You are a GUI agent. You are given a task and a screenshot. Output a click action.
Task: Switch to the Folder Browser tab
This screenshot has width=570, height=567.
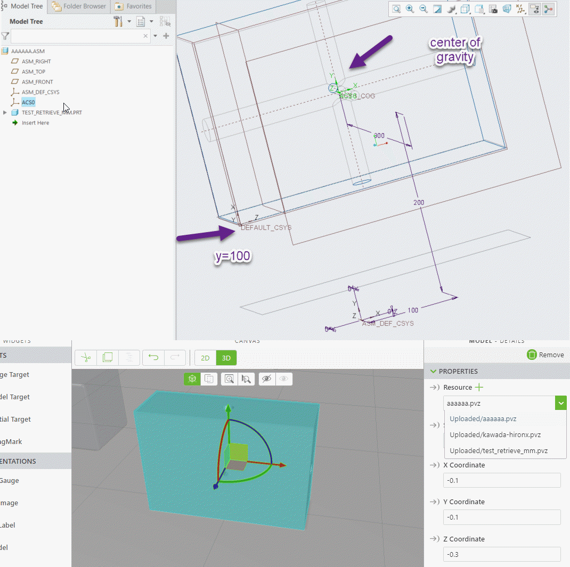78,6
